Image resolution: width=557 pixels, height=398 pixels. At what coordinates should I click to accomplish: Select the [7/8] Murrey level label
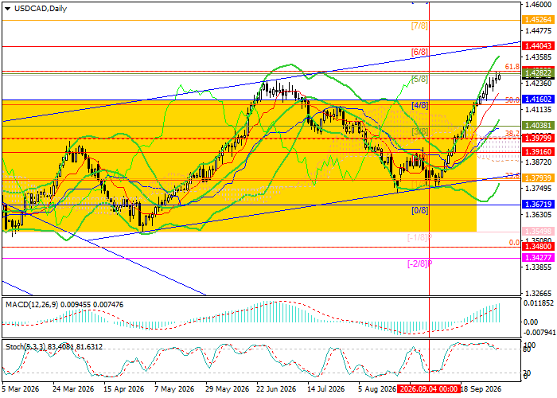pos(419,25)
